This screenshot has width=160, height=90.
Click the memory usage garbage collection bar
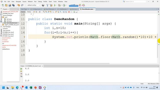point(73,5)
